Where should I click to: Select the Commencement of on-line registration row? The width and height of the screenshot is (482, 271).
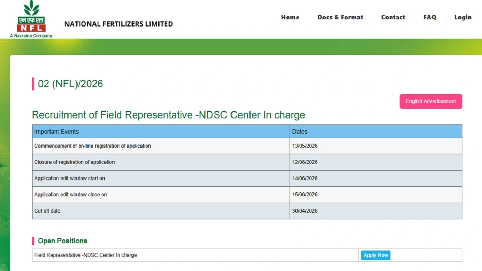[x=247, y=146]
